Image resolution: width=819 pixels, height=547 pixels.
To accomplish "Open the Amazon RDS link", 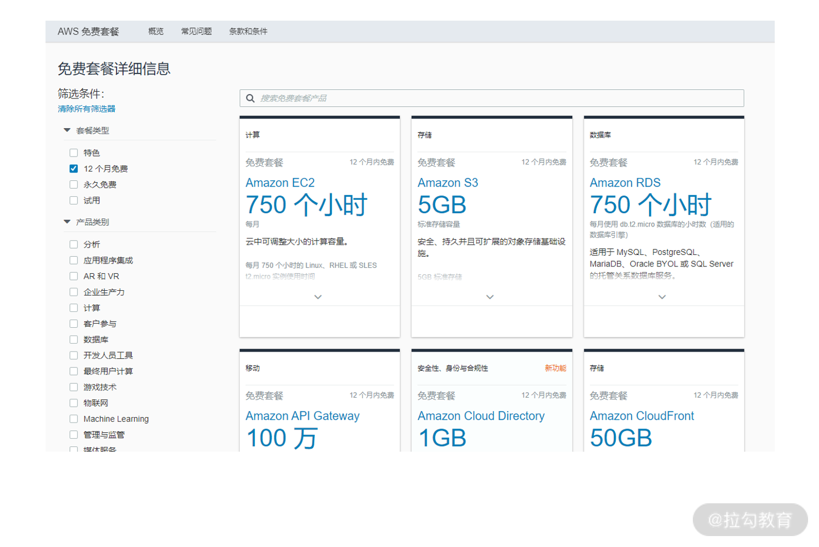I will (x=625, y=183).
